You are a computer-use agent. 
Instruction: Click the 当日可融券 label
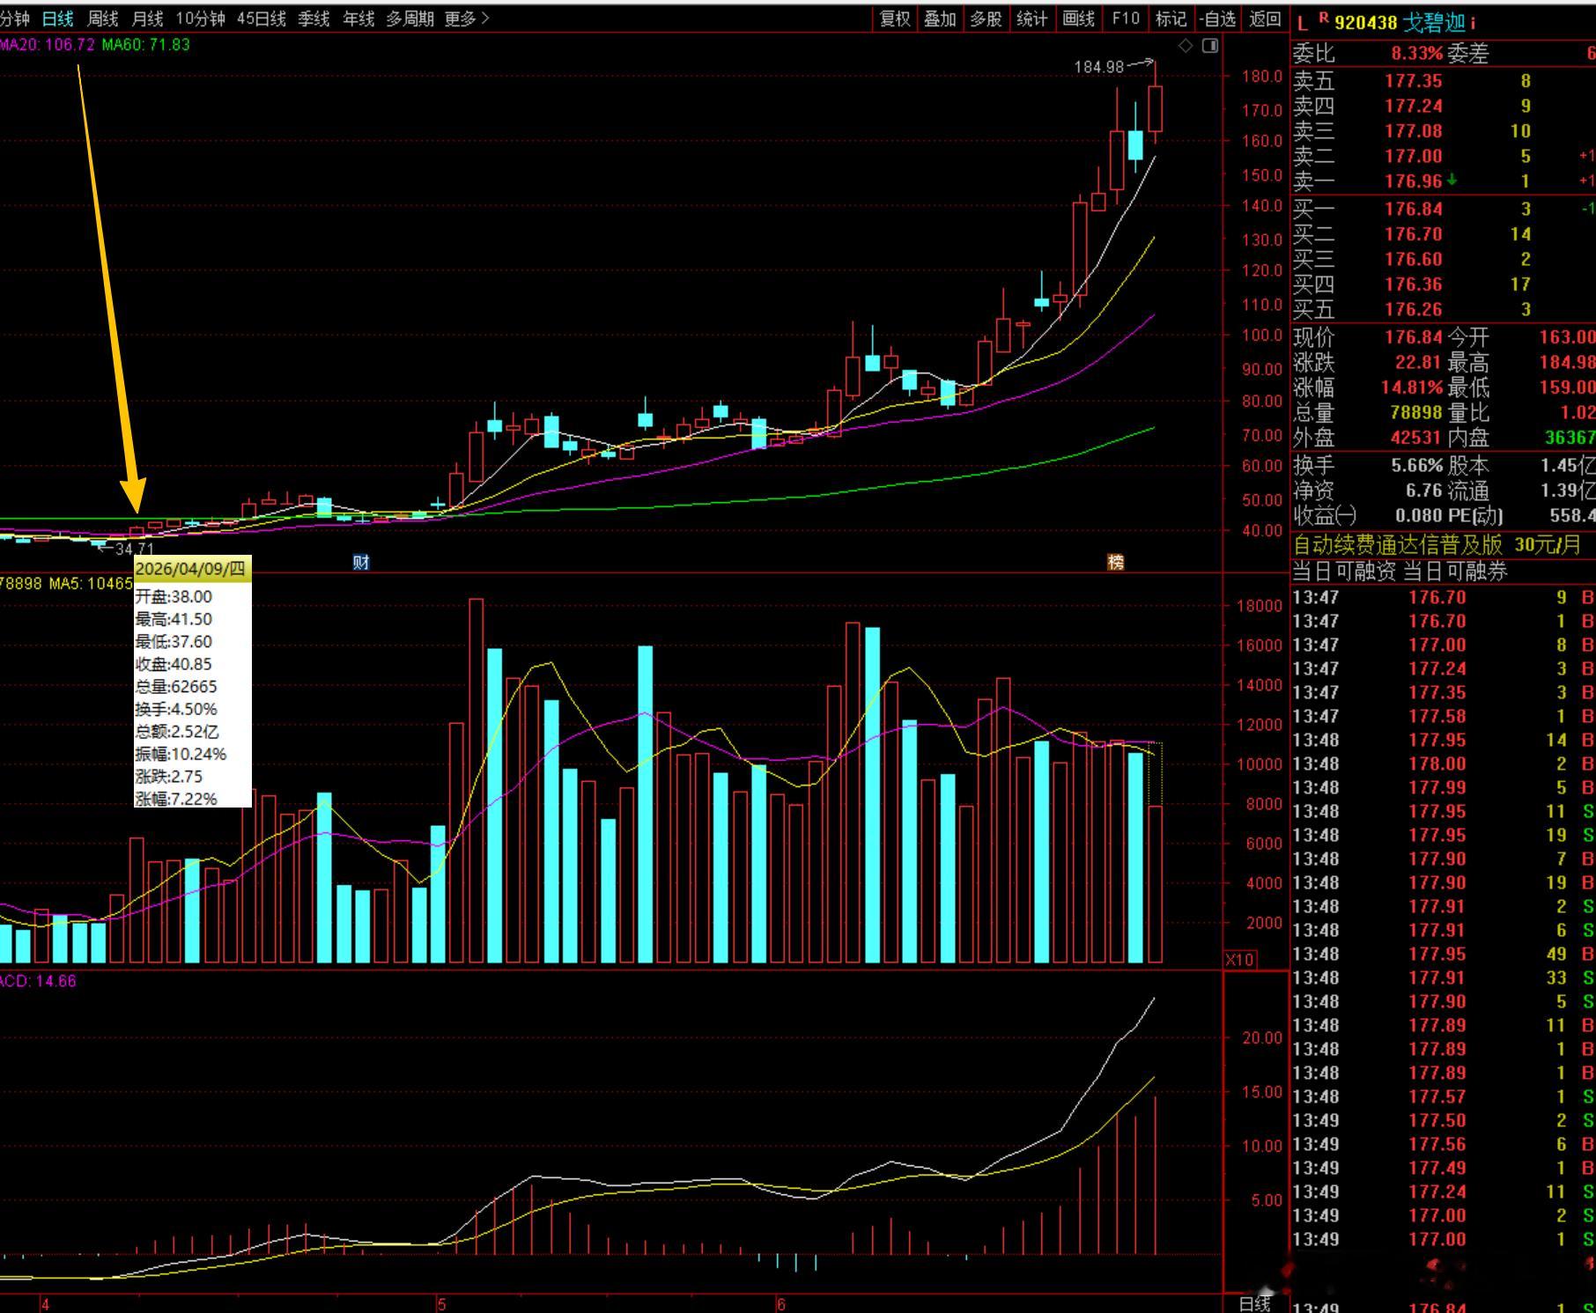click(x=1454, y=572)
